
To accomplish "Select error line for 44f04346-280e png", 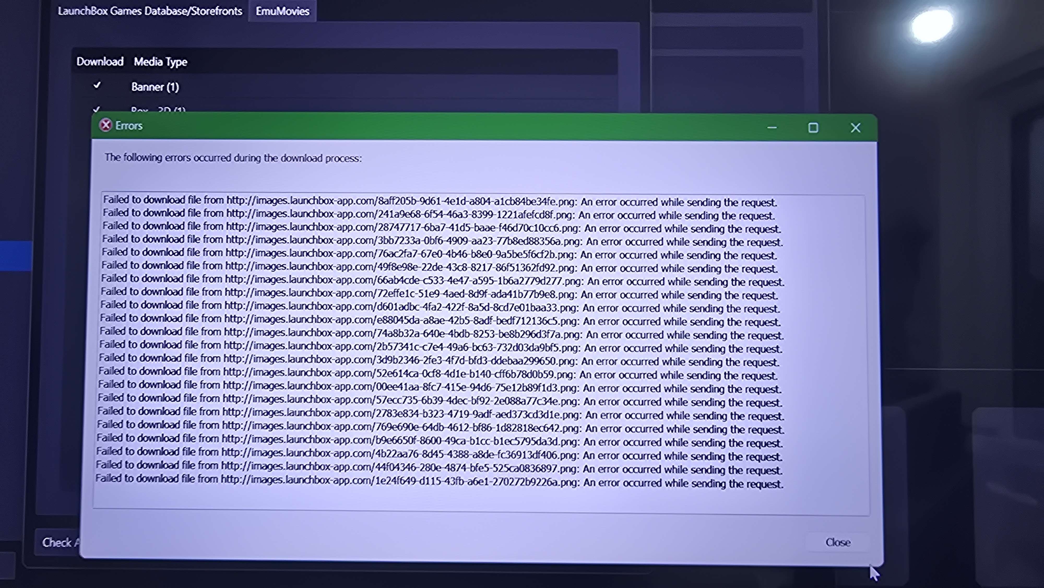I will (x=439, y=468).
